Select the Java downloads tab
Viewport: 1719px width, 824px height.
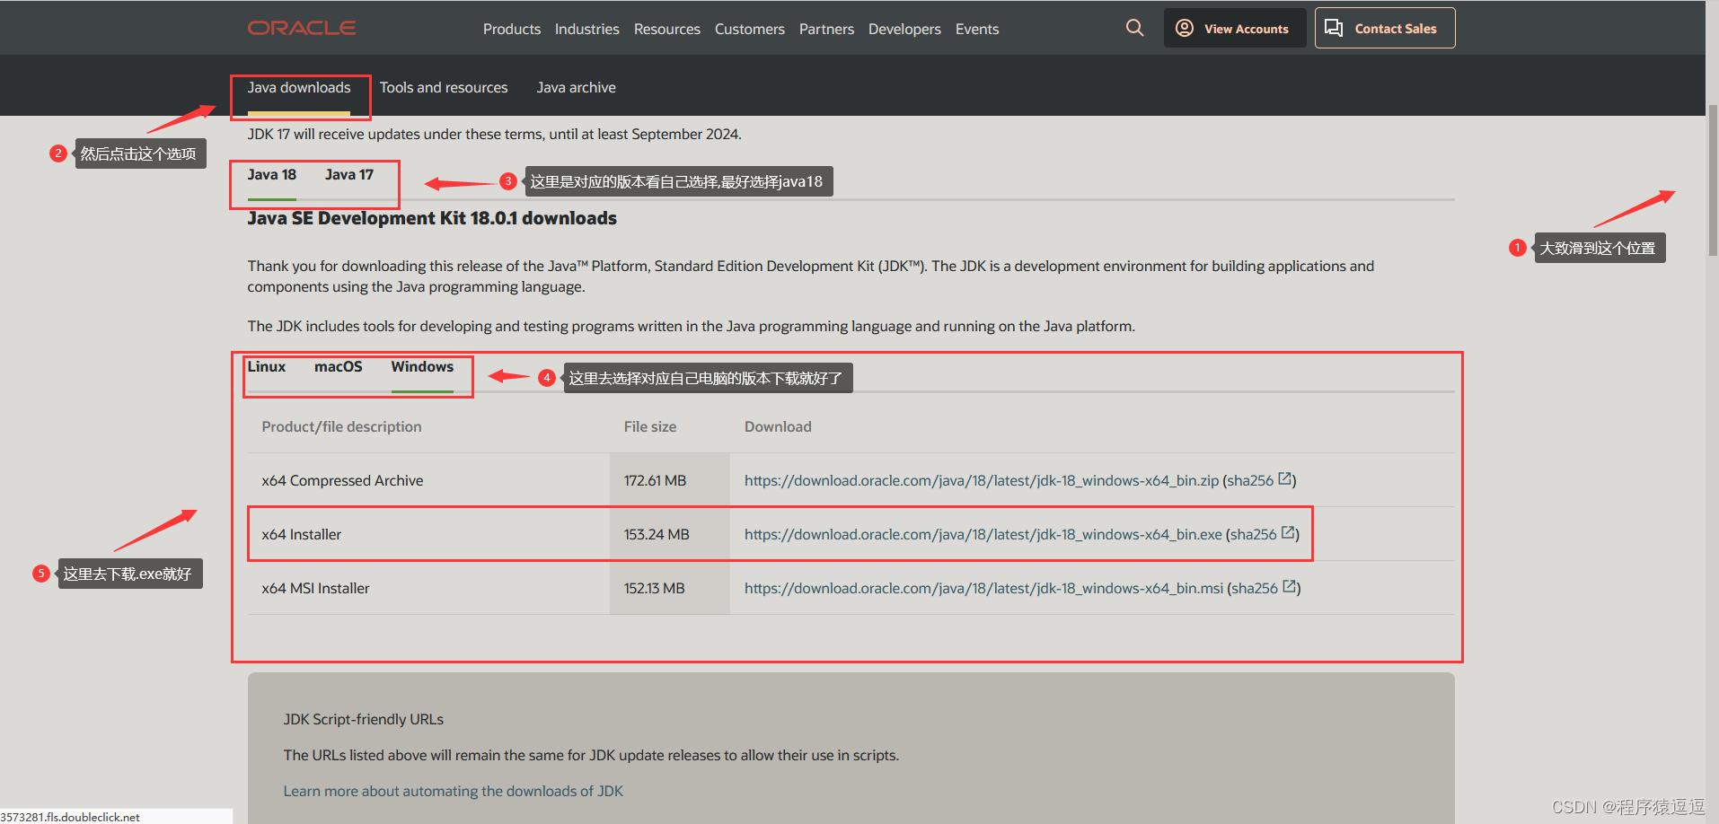click(x=299, y=88)
